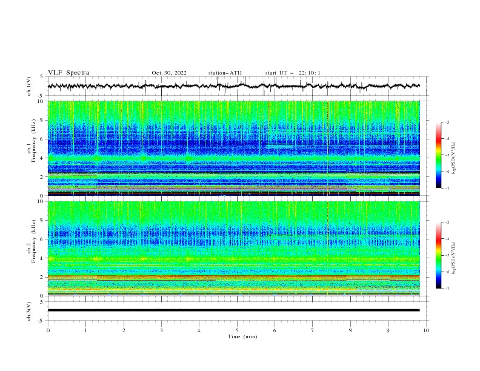
Task: Click the ch.1 color bar '-3' label
Action: pos(447,122)
